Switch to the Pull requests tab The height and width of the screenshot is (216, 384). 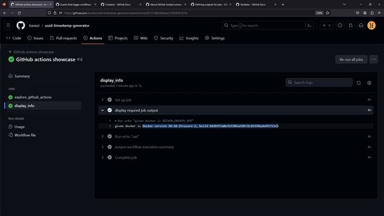[x=64, y=38]
